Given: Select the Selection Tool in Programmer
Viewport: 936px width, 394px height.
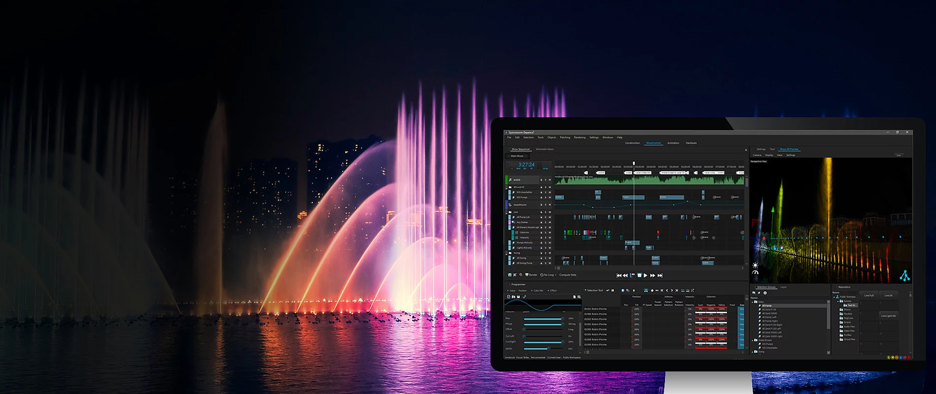Looking at the screenshot, I should pos(594,291).
